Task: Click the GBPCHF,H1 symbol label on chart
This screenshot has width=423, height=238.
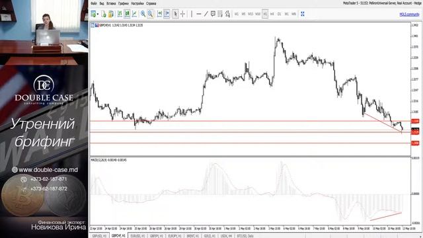Action: 105,25
